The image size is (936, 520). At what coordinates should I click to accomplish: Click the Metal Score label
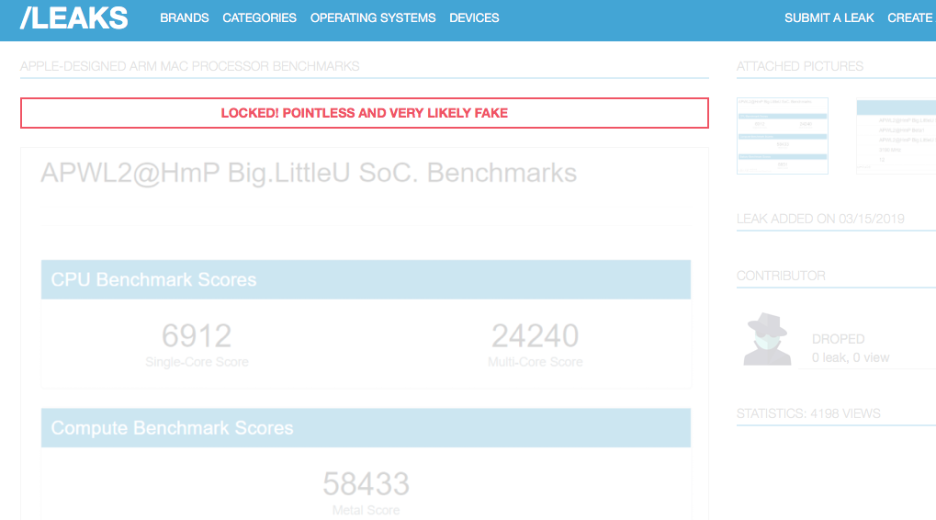pyautogui.click(x=366, y=511)
